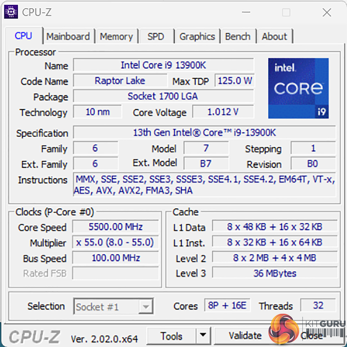Image resolution: width=347 pixels, height=347 pixels.
Task: Click the Threads value 32
Action: point(318,306)
